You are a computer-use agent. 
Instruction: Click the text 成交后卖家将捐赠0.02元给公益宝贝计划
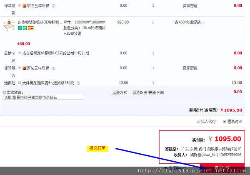tap(56, 53)
